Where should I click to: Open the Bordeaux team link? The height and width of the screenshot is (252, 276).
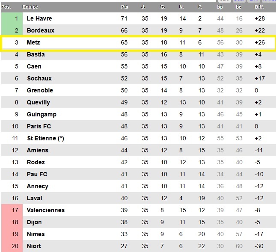coord(40,31)
